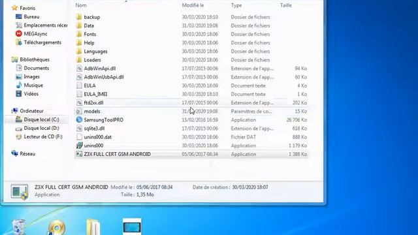This screenshot has height=235, width=418.
Task: Click the ftd2xx.dll file icon
Action: pos(79,102)
